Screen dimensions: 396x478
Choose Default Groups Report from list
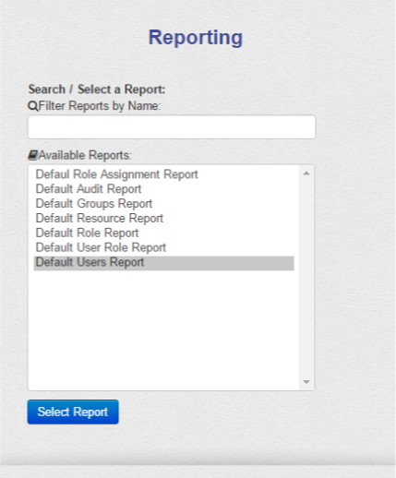(94, 204)
